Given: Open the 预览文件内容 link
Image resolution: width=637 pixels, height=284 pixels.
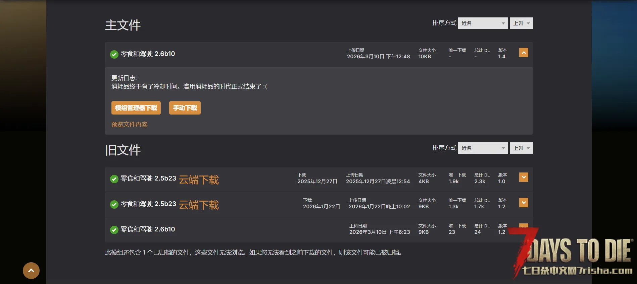Looking at the screenshot, I should tap(129, 125).
